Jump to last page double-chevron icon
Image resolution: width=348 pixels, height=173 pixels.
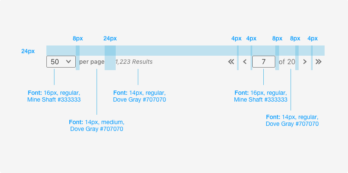[319, 62]
